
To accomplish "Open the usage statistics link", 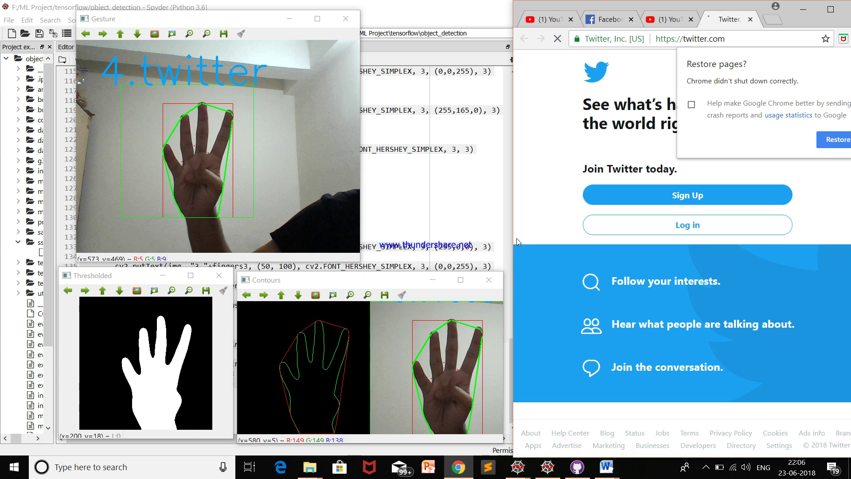I will [x=788, y=115].
